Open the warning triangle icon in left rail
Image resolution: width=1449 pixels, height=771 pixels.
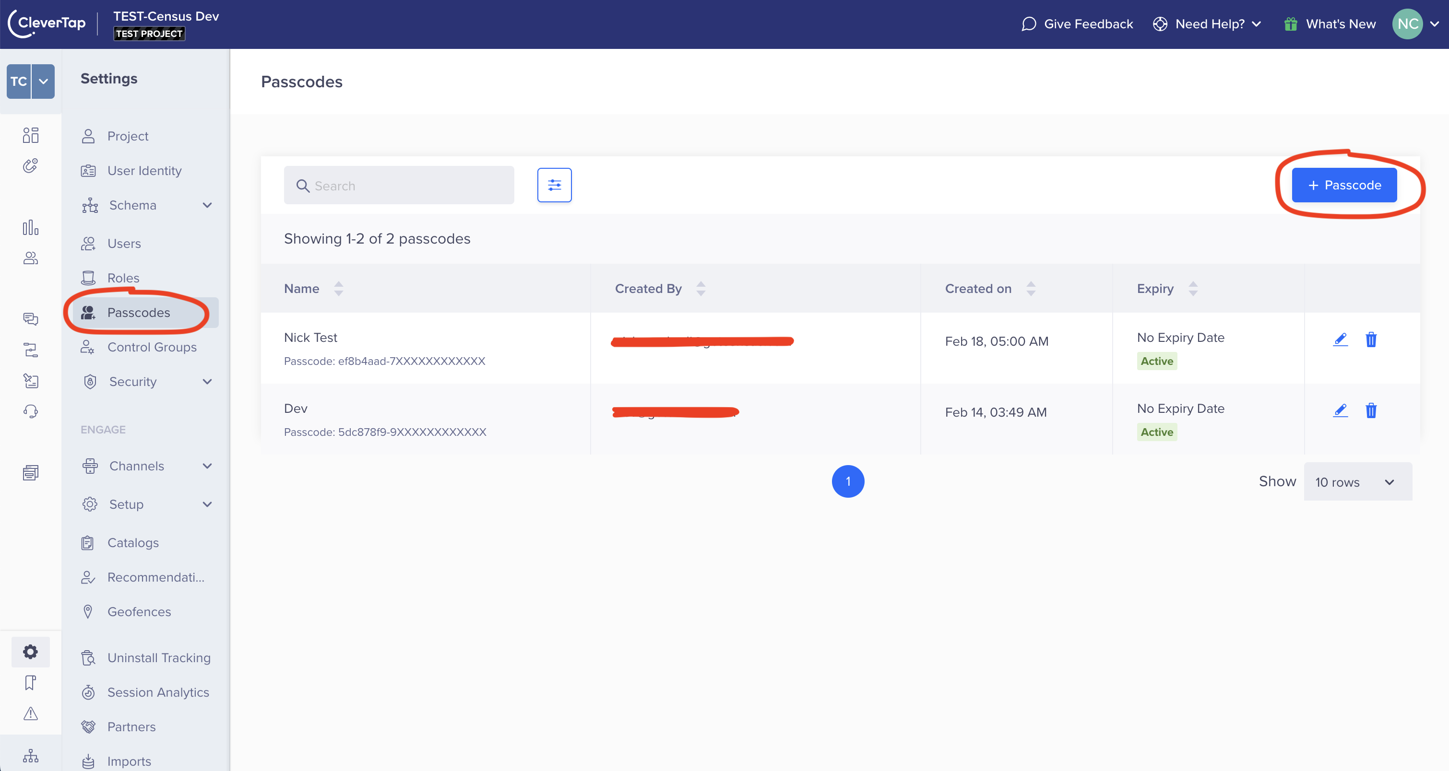[x=30, y=713]
